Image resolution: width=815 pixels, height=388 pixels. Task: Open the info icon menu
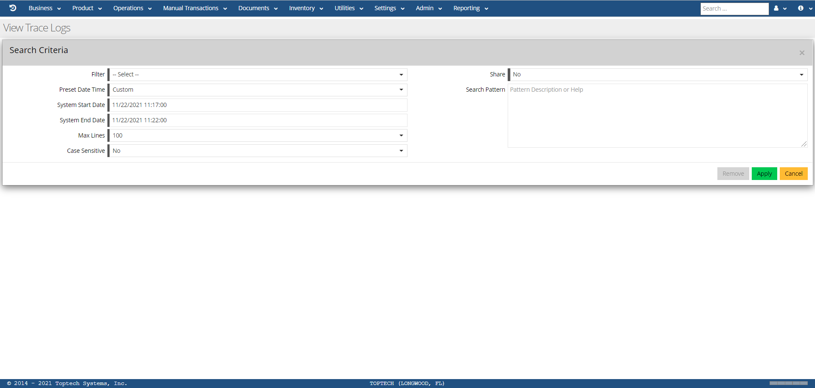805,8
